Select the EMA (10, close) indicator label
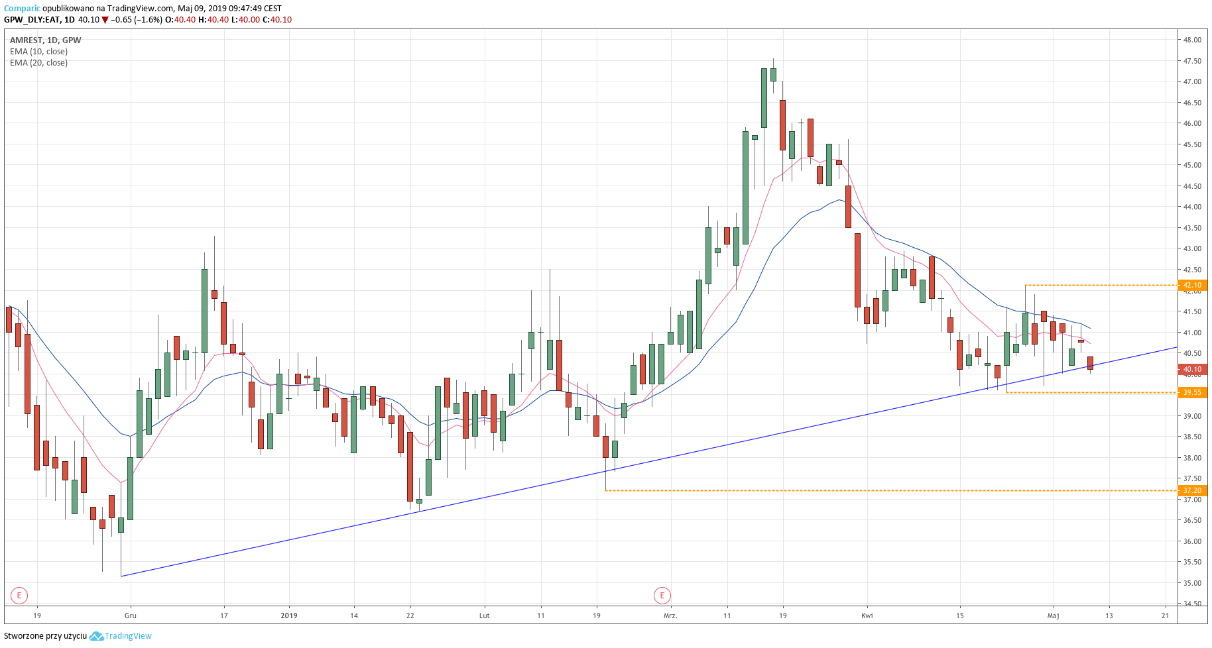1212x648 pixels. coord(38,52)
